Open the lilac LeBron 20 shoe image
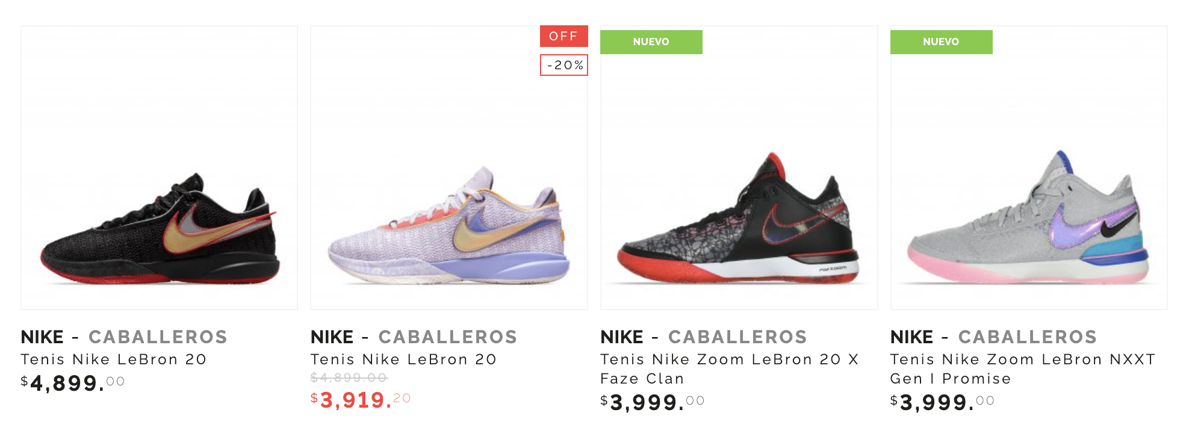Screen dimensions: 1192x448 click(449, 168)
